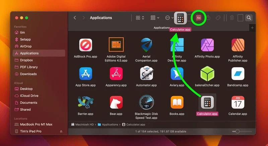The height and width of the screenshot is (146, 268).
Task: Click the Blackmagic Disk Speed Test icon
Action: pos(147,103)
